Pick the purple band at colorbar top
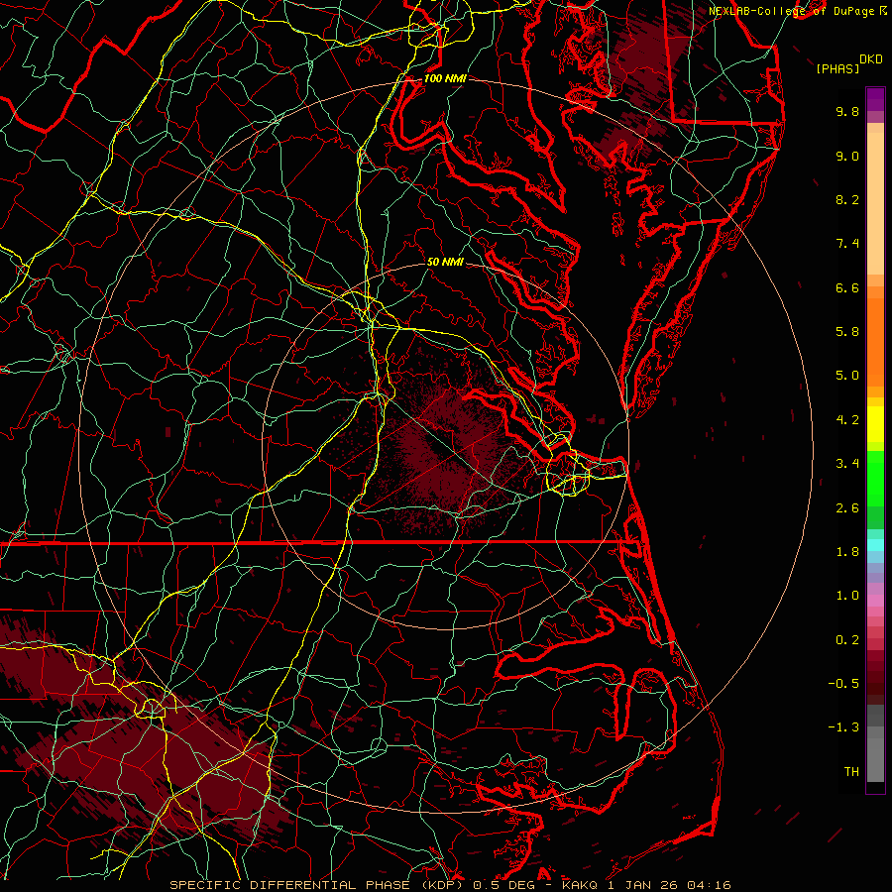This screenshot has width=892, height=892. tap(875, 99)
